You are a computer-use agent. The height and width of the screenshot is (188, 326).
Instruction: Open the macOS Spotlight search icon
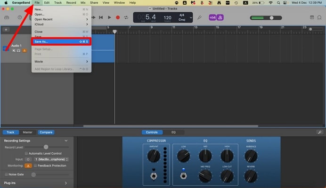coord(278,3)
